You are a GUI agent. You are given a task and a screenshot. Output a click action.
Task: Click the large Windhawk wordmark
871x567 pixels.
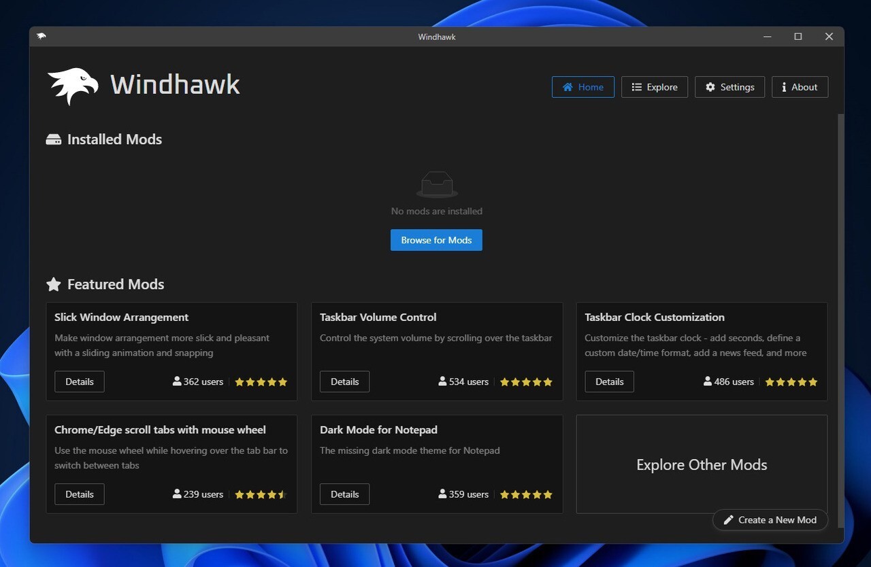pyautogui.click(x=175, y=85)
